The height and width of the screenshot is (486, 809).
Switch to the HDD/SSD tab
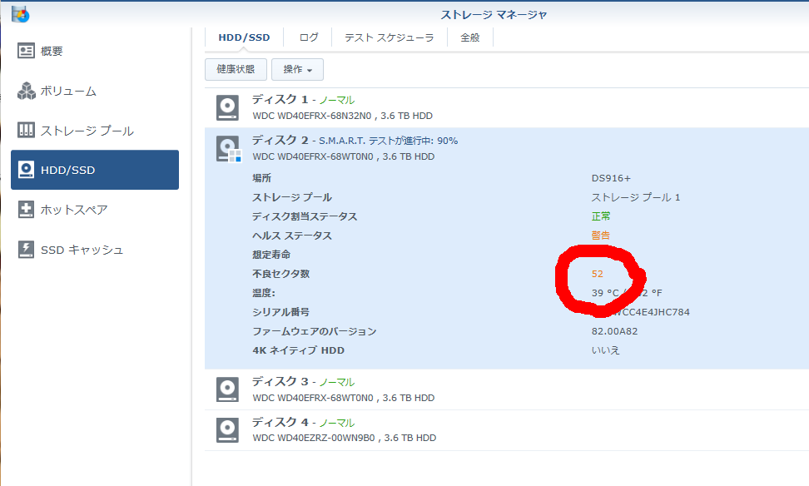click(x=244, y=37)
